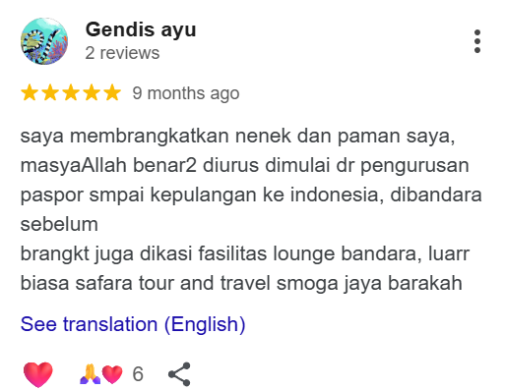Open the Gendis ayu reviewer name

(141, 29)
